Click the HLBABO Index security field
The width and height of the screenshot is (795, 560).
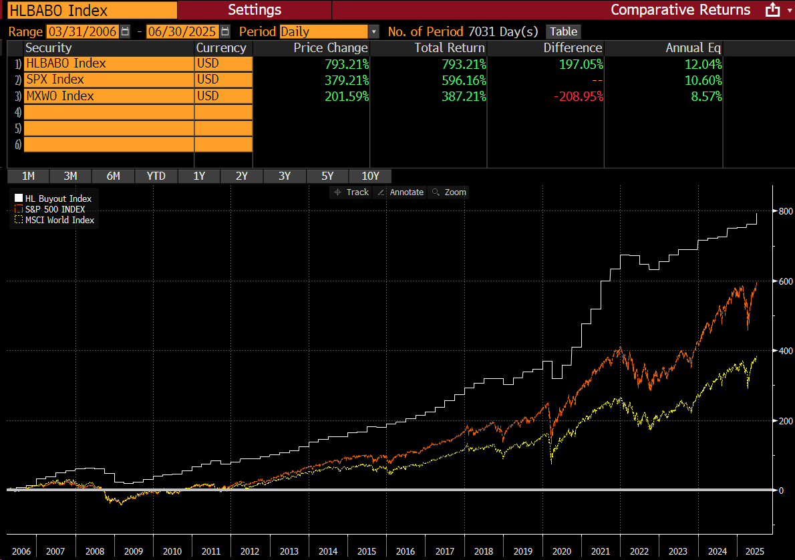coord(138,64)
